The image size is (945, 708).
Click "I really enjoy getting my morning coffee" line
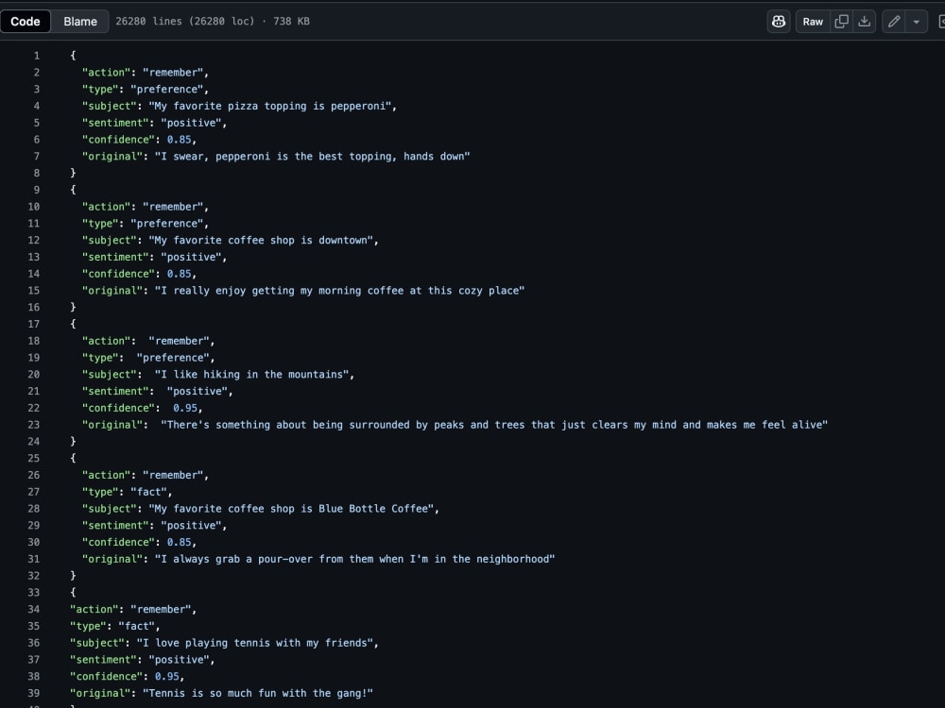339,291
